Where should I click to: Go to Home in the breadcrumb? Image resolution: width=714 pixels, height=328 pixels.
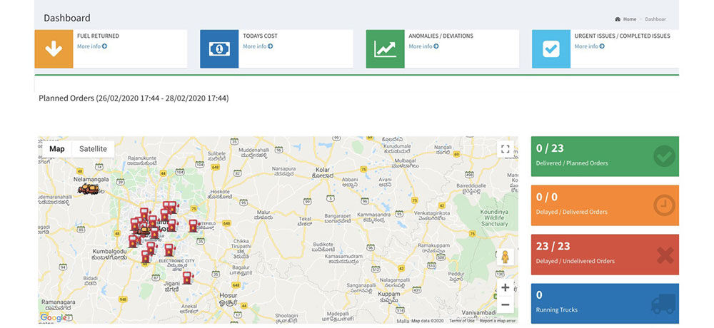coord(629,19)
